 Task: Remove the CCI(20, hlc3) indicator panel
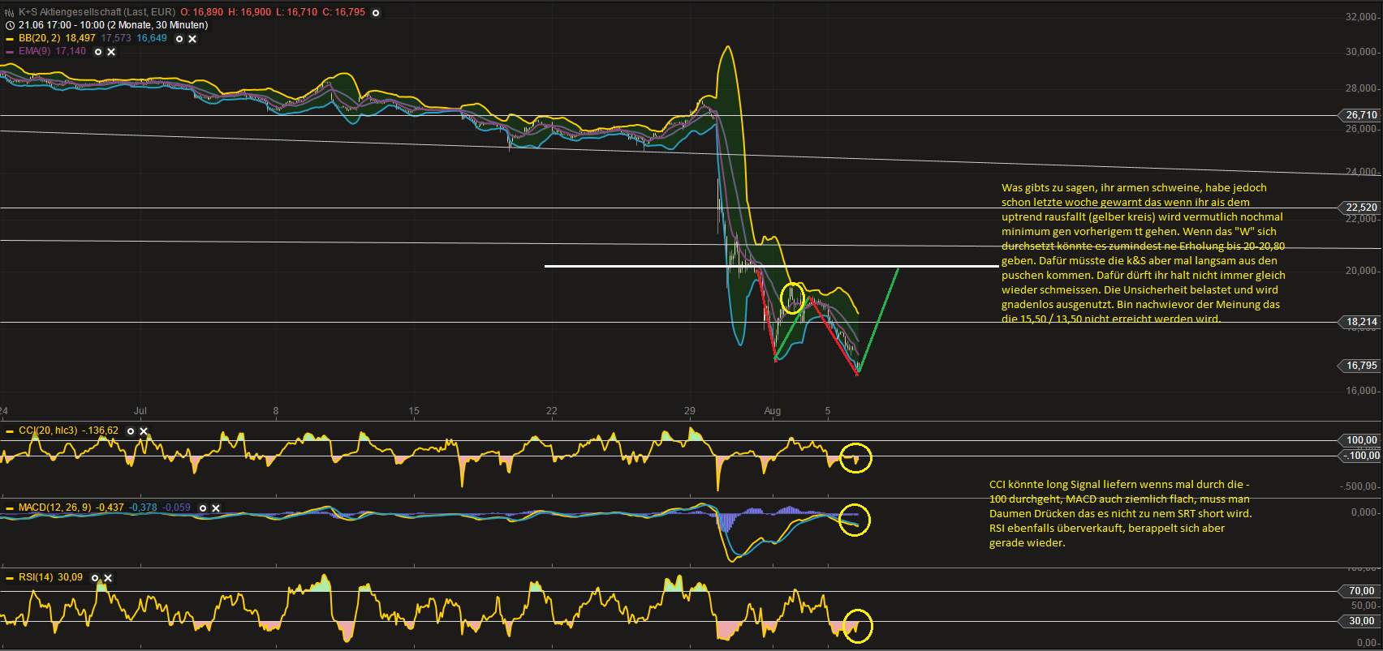pos(144,431)
